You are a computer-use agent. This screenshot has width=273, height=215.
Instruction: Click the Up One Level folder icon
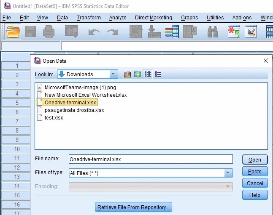click(127, 74)
